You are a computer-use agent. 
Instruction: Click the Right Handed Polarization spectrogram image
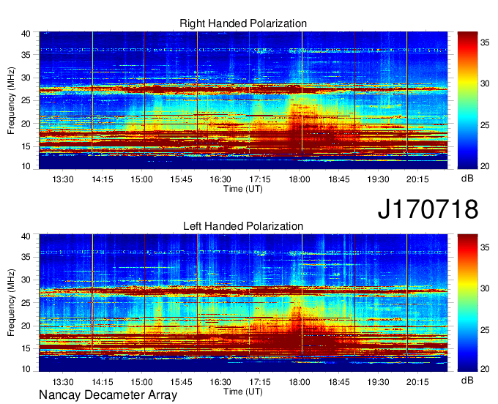pyautogui.click(x=243, y=100)
